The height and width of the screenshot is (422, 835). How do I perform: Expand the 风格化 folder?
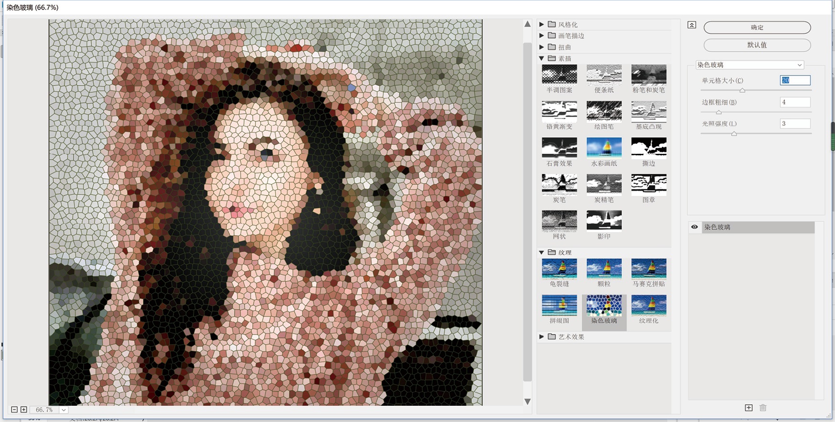coord(542,24)
